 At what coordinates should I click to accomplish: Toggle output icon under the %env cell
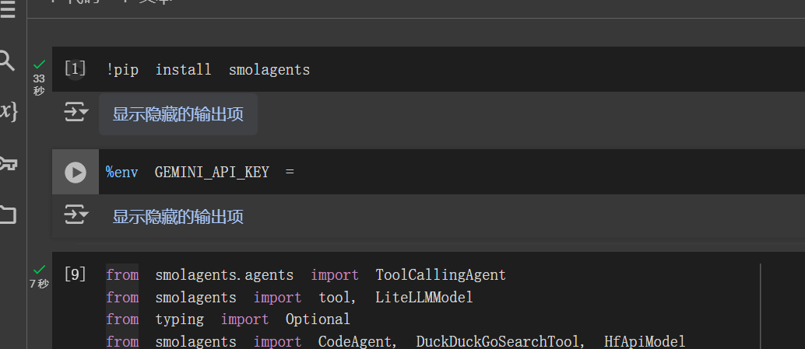point(76,215)
